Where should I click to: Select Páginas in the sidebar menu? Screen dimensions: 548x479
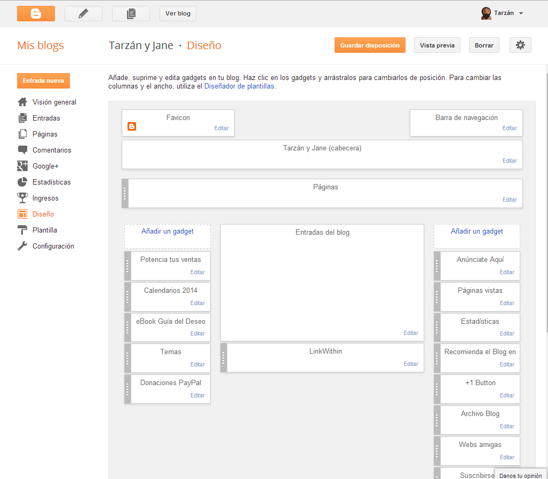[45, 134]
